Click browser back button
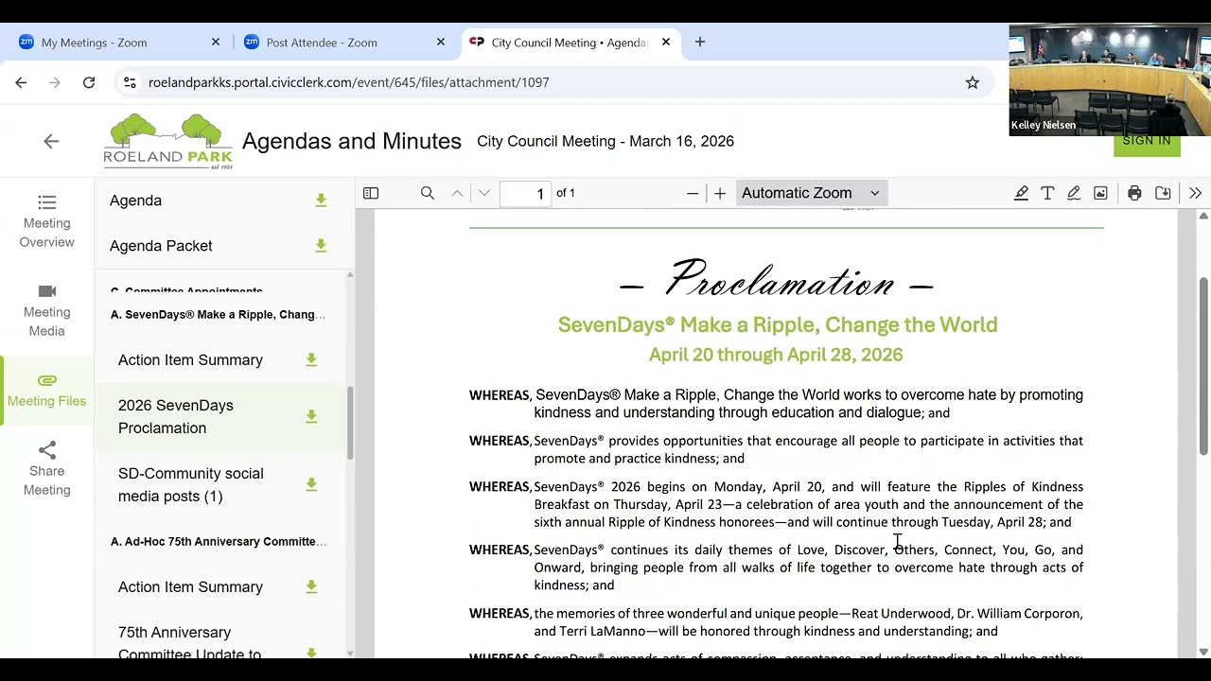The height and width of the screenshot is (681, 1211). pyautogui.click(x=21, y=82)
